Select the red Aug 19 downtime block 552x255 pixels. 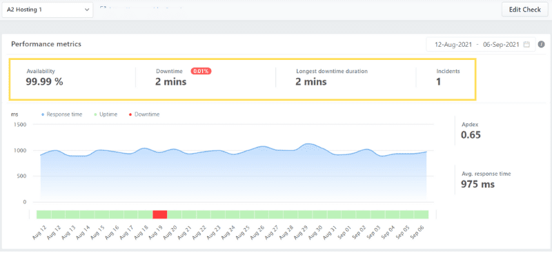160,214
